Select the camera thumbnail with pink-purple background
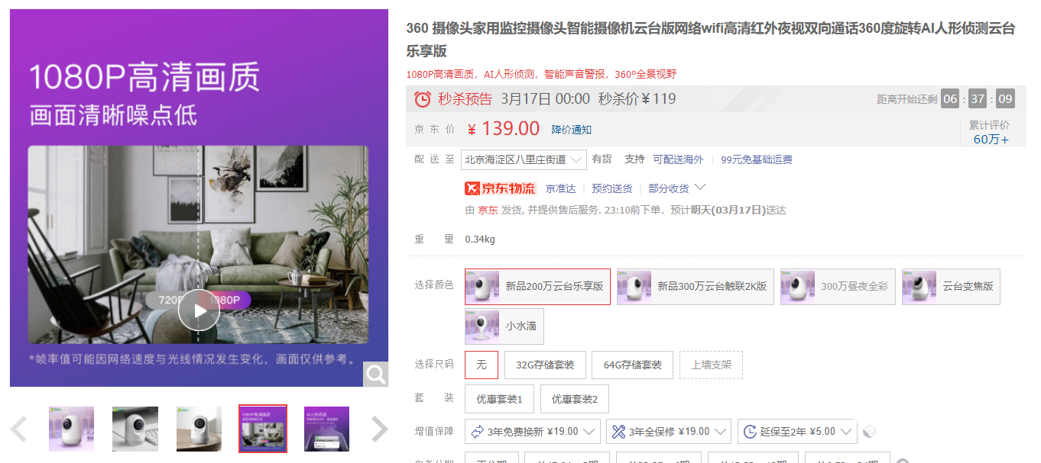This screenshot has width=1041, height=463. click(x=72, y=429)
